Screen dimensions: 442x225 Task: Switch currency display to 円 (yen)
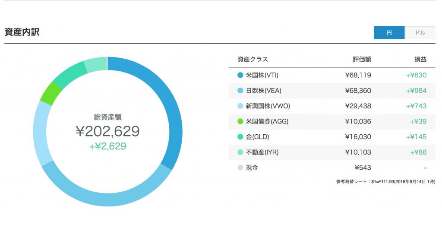pos(389,33)
